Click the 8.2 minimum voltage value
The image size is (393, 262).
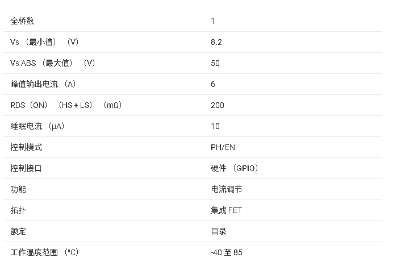click(215, 42)
